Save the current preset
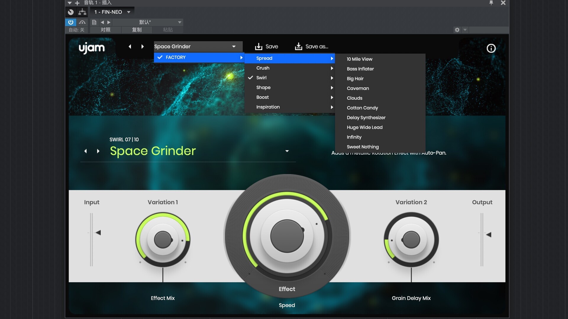The width and height of the screenshot is (568, 319). 266,46
